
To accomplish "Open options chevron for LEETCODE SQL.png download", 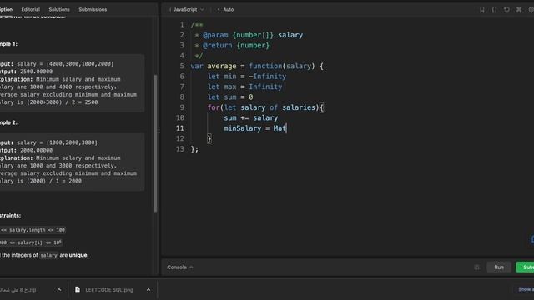I will pyautogui.click(x=149, y=289).
